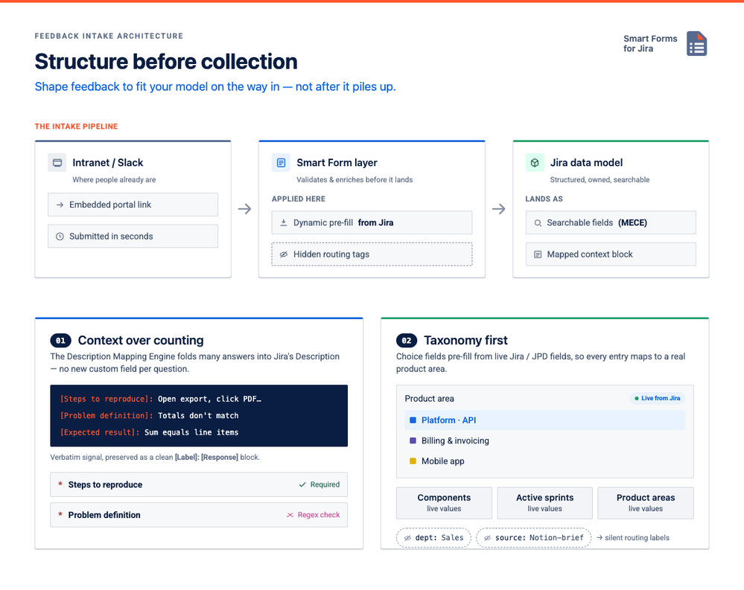Click the [Steps to reproduce] code line

pyautogui.click(x=160, y=399)
